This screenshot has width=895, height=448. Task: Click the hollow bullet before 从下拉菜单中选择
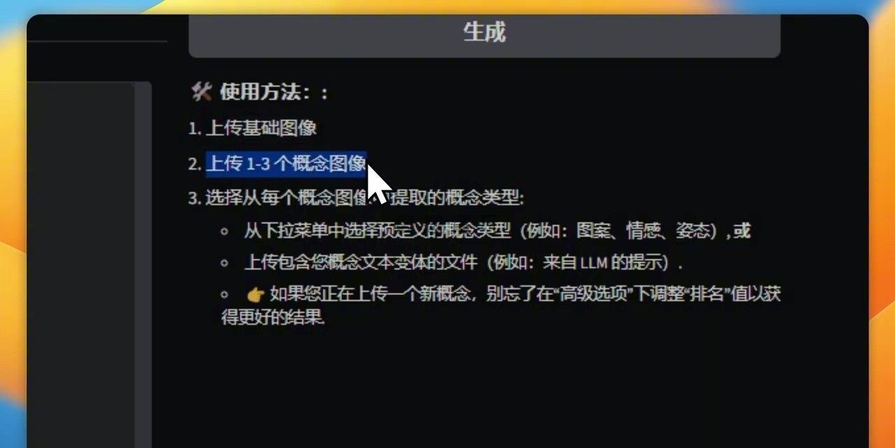[224, 231]
